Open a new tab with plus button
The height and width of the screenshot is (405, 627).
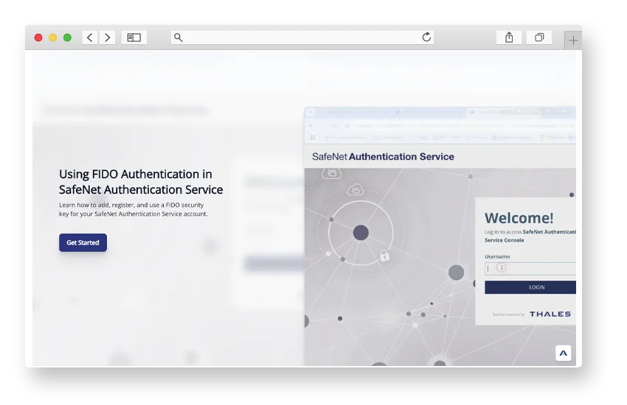[573, 40]
